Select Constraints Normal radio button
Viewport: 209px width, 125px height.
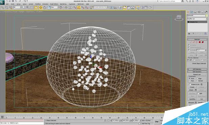pos(197,81)
